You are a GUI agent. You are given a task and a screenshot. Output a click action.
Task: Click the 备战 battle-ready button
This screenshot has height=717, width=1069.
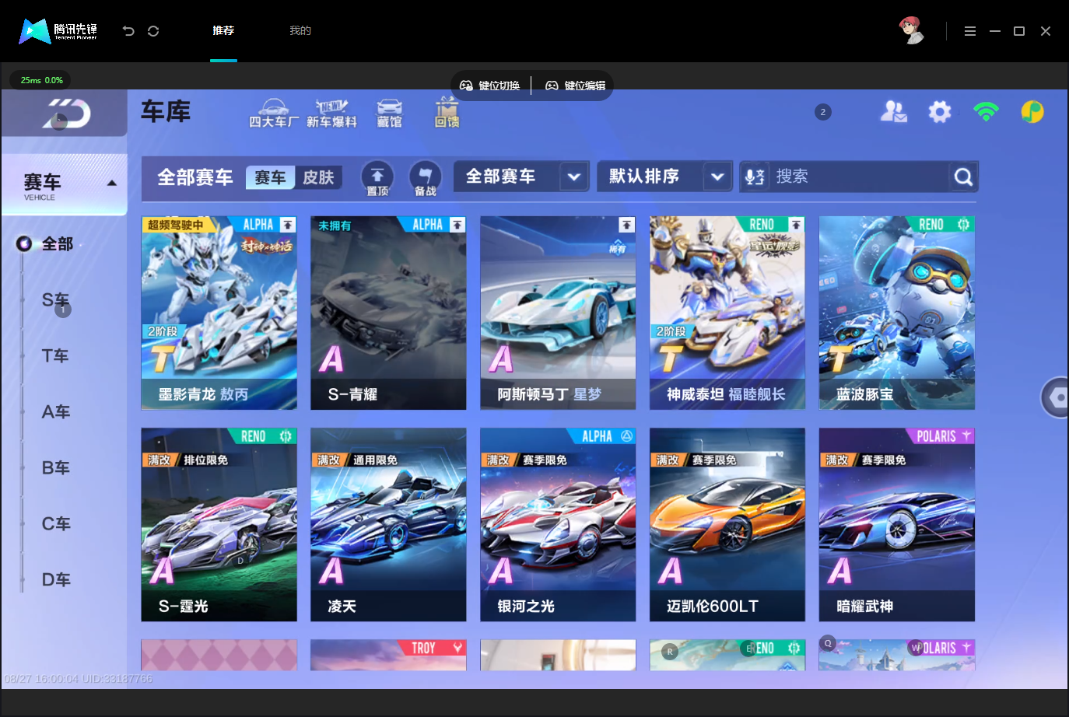pyautogui.click(x=425, y=178)
